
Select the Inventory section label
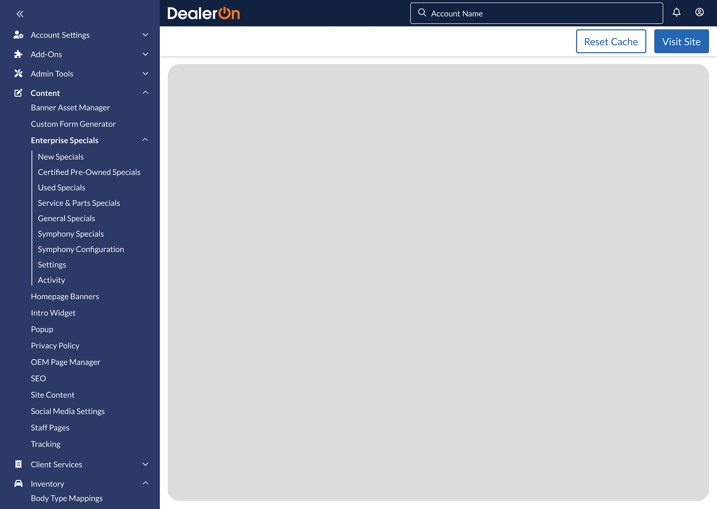[47, 484]
